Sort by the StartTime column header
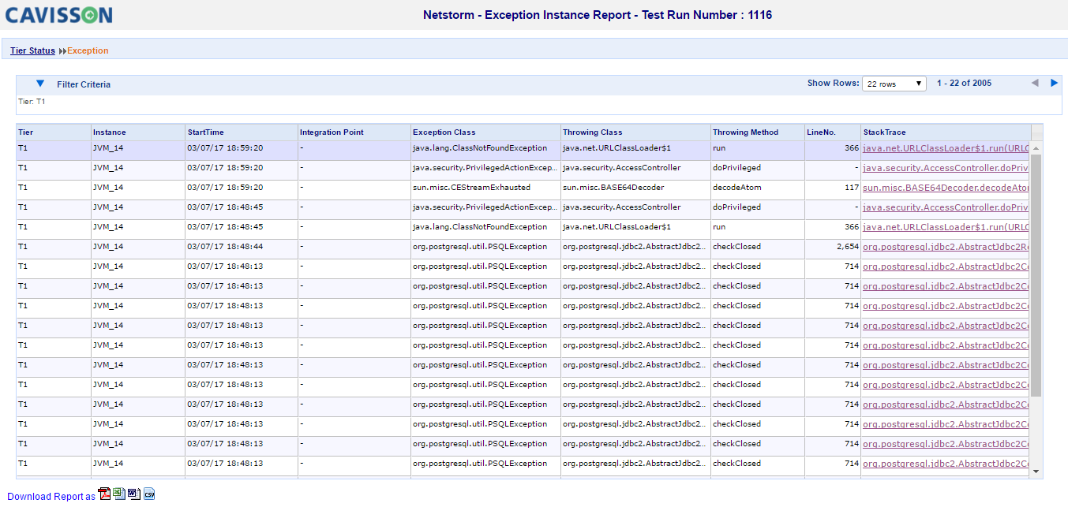This screenshot has height=507, width=1068. (x=241, y=132)
